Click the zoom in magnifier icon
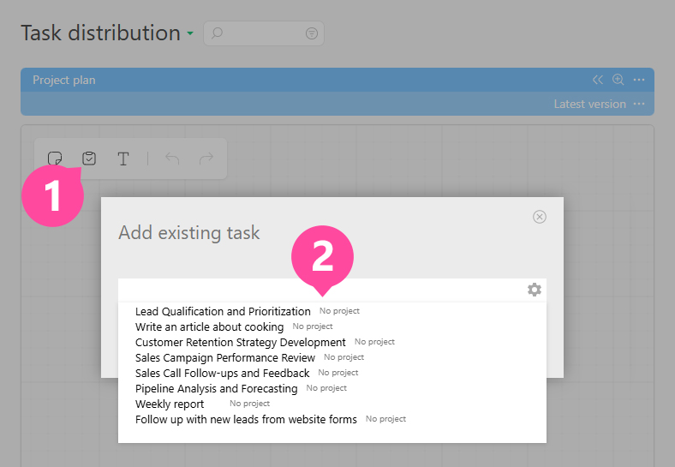The width and height of the screenshot is (675, 467). (618, 80)
